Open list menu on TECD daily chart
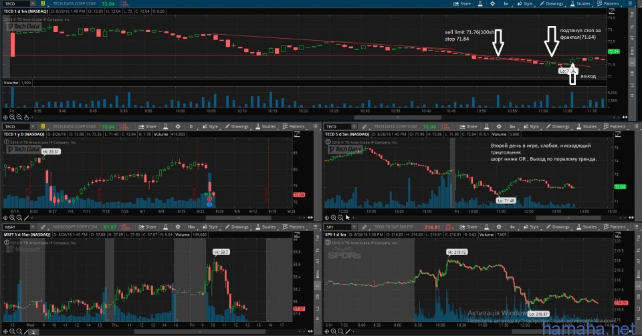The image size is (642, 336). [315, 127]
